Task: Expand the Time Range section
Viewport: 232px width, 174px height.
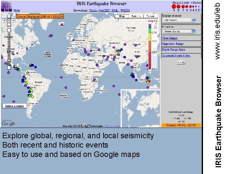Action: (x=169, y=38)
